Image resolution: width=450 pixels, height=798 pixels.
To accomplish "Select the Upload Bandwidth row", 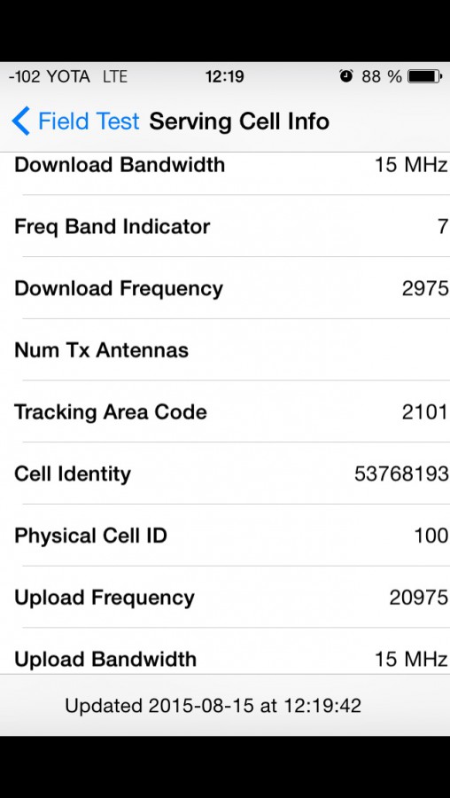I will 225,651.
